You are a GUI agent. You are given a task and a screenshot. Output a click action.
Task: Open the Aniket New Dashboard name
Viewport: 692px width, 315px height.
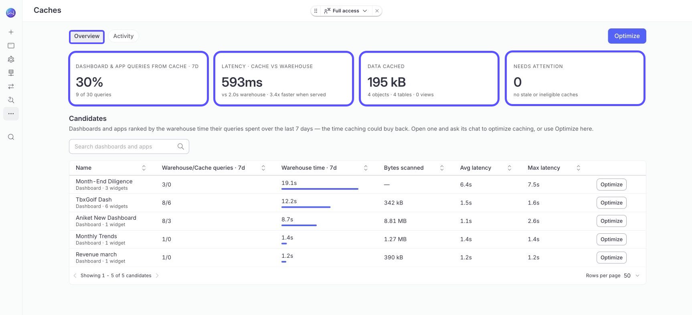(106, 218)
